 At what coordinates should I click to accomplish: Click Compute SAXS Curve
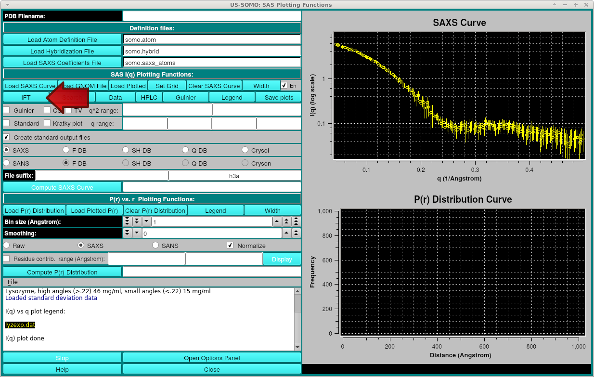[x=62, y=186]
